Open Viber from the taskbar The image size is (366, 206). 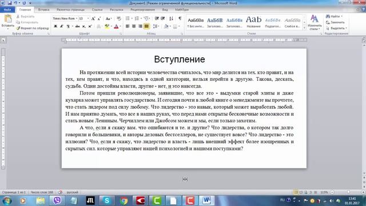pos(57,201)
